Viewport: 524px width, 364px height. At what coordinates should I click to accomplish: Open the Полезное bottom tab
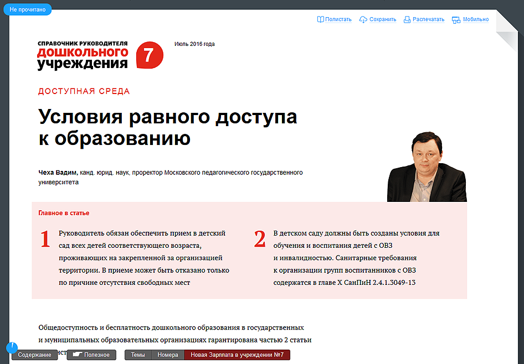91,355
